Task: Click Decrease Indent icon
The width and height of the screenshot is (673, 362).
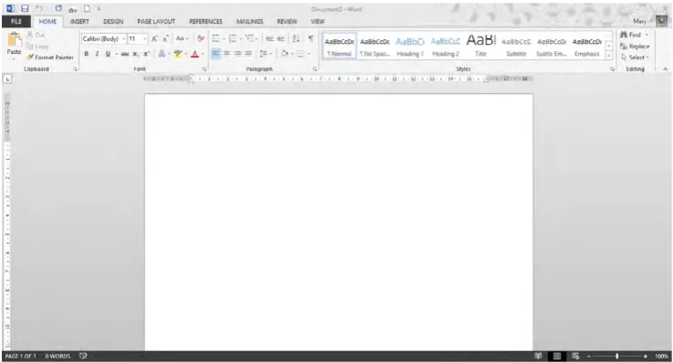Action: (269, 38)
